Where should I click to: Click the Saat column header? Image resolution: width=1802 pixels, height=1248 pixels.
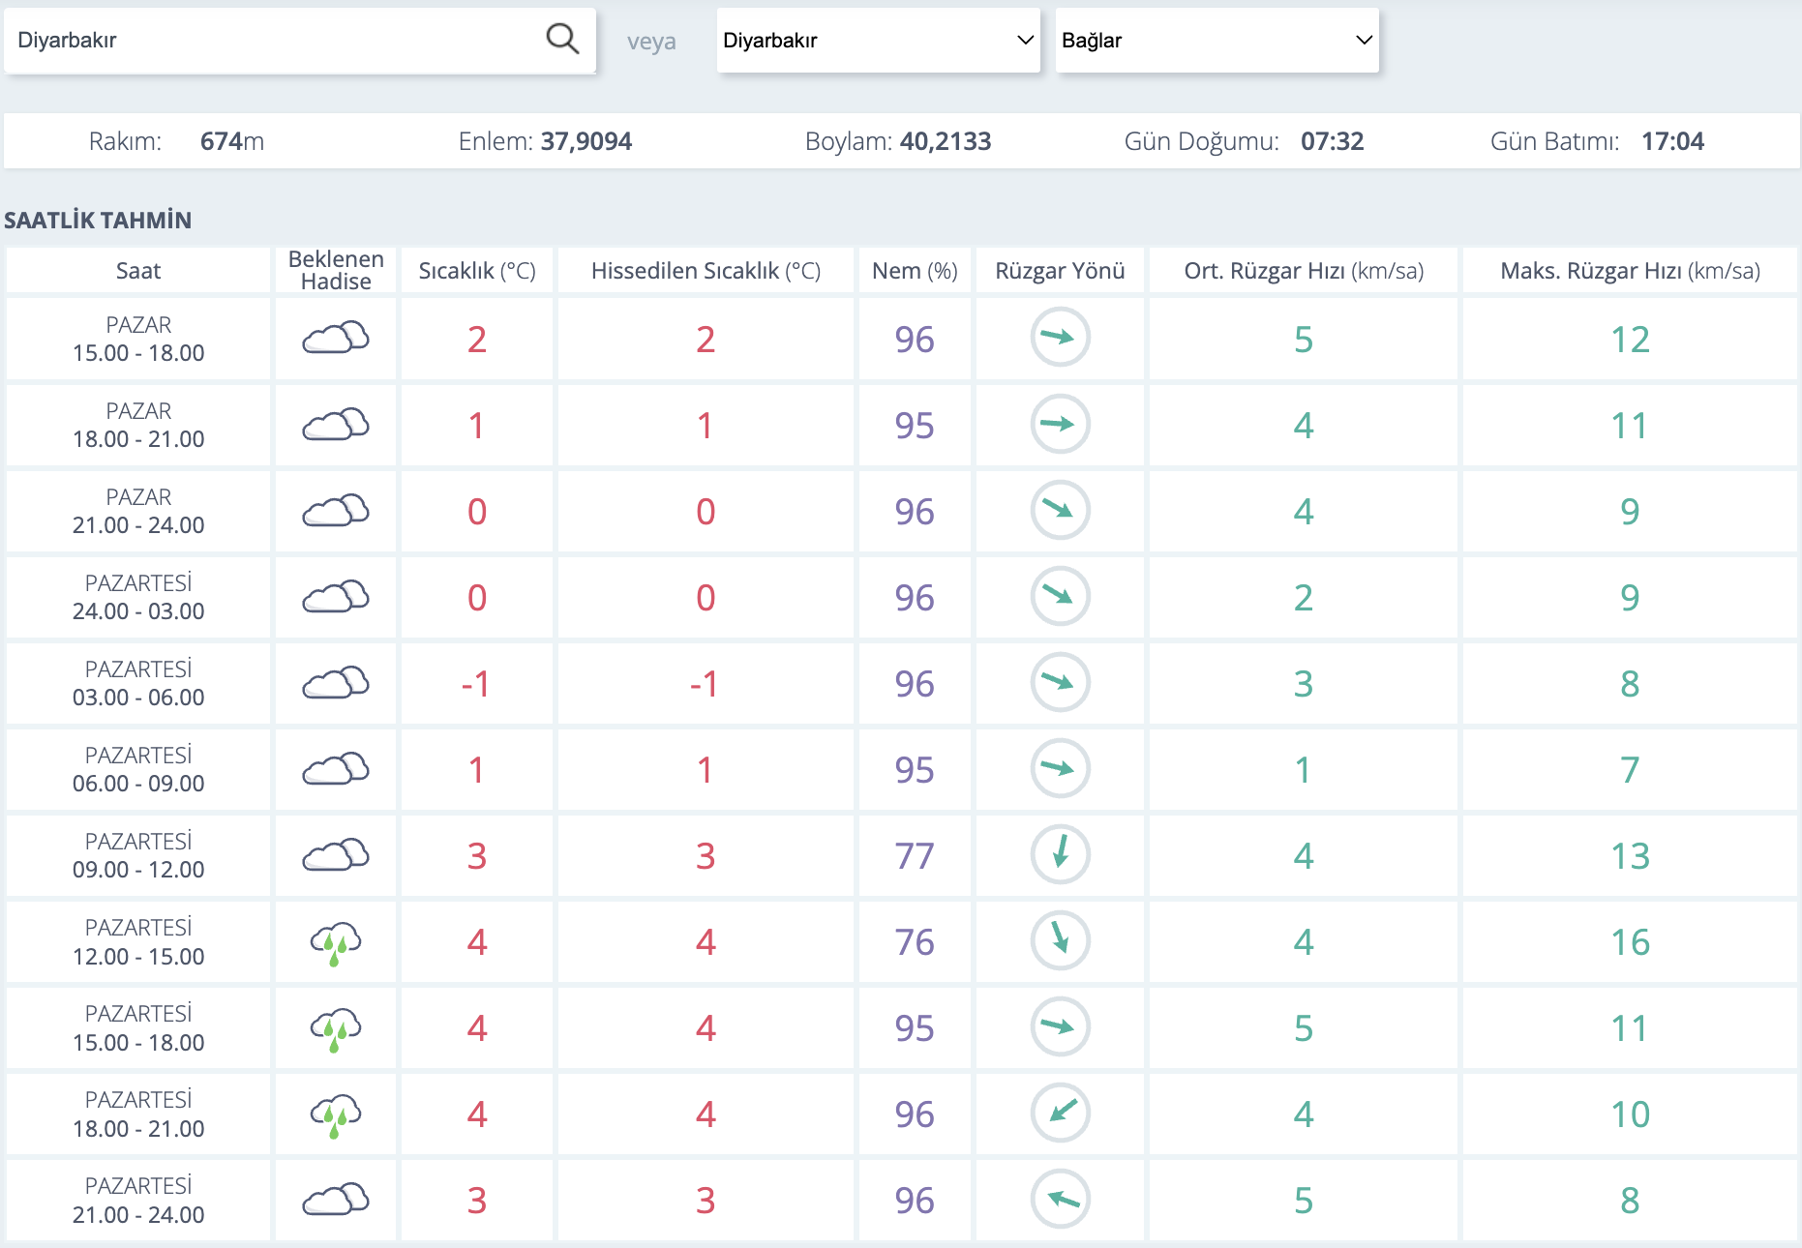pyautogui.click(x=138, y=271)
